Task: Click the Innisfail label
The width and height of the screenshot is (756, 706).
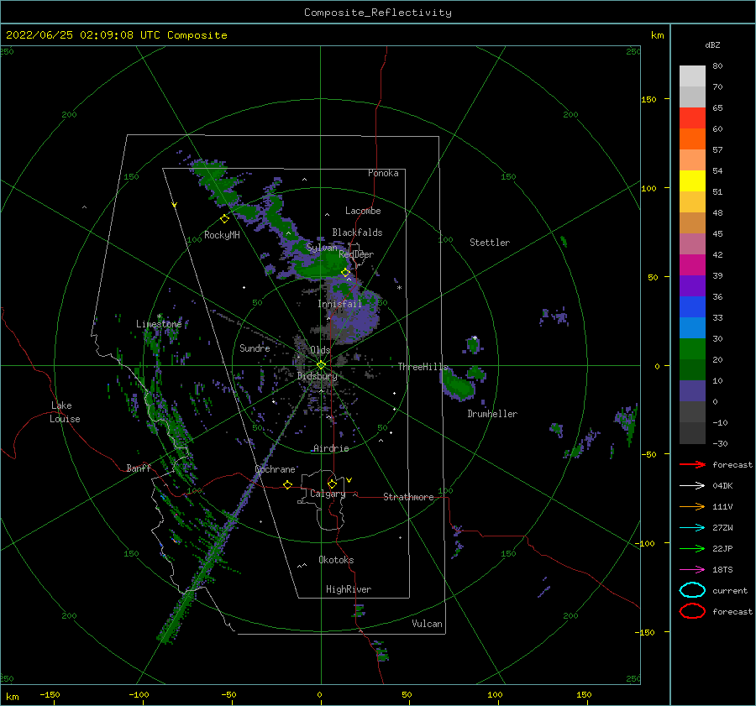Action: click(x=339, y=304)
